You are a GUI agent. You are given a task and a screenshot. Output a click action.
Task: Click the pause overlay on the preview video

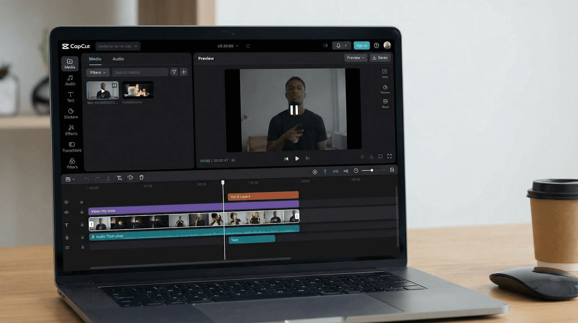coord(294,110)
